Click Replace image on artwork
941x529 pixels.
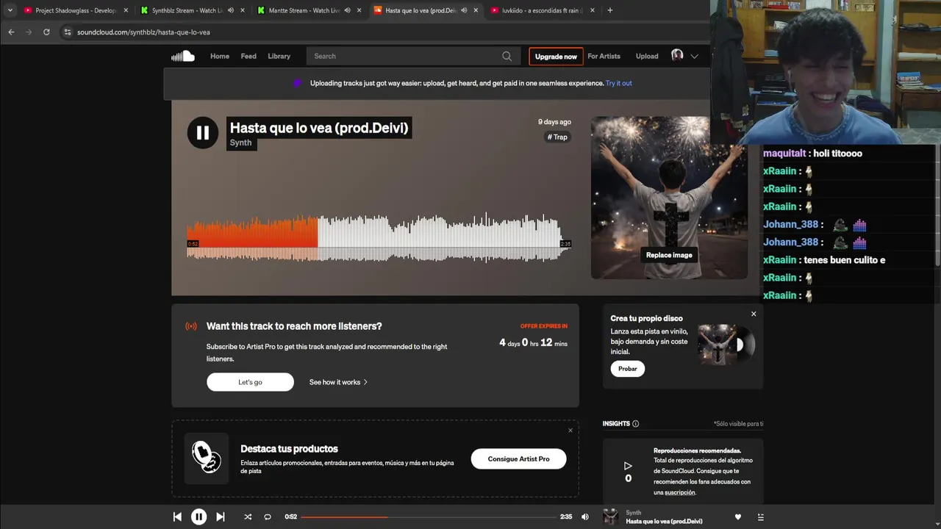coord(669,255)
